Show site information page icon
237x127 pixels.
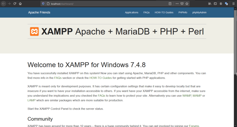[48, 4]
